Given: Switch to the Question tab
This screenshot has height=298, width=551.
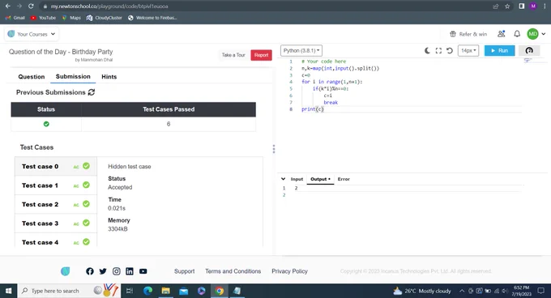Looking at the screenshot, I should click(x=32, y=76).
